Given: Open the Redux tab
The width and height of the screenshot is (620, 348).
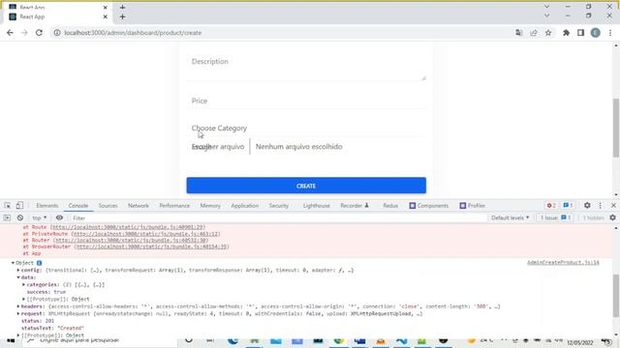Looking at the screenshot, I should (x=390, y=206).
